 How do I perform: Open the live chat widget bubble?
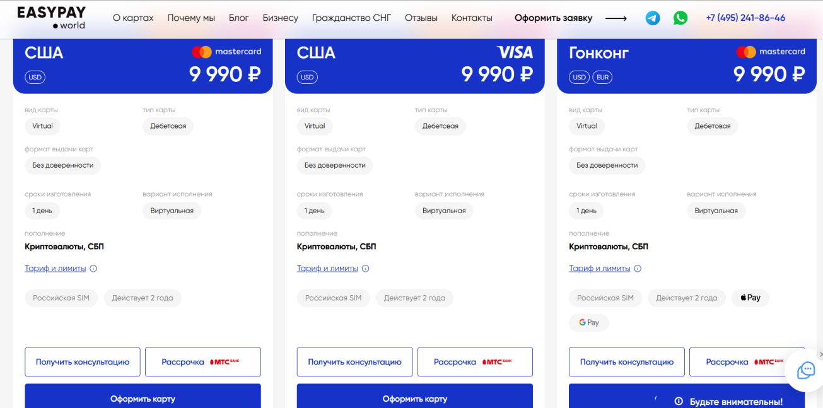click(805, 371)
